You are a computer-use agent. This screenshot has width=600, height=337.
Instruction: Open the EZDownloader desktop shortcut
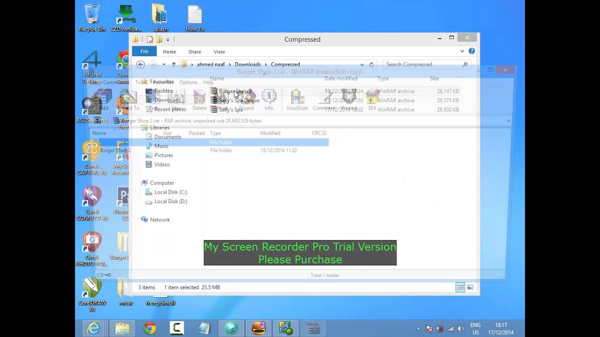(126, 18)
